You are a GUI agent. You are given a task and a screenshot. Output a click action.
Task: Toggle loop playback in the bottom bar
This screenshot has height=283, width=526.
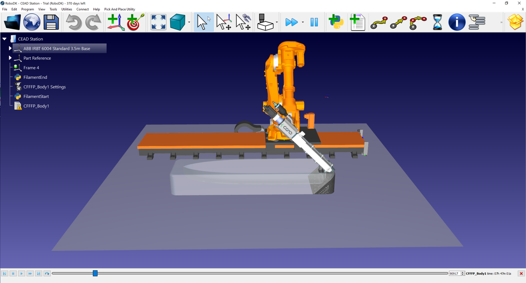coord(47,273)
